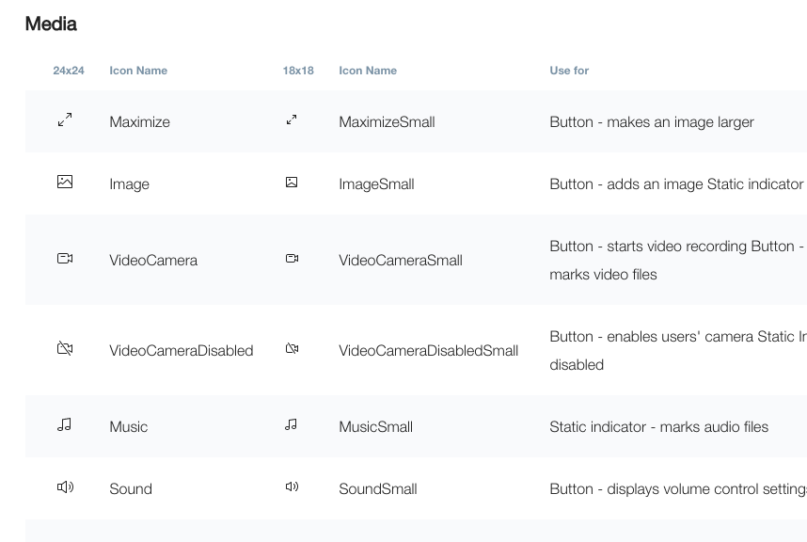Click the VideoCameraDisabled icon name text
Viewport: 807px width, 542px height.
pyautogui.click(x=181, y=351)
